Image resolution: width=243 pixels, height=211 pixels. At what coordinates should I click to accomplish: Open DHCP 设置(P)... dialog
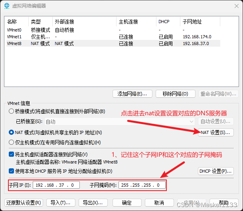(x=216, y=171)
